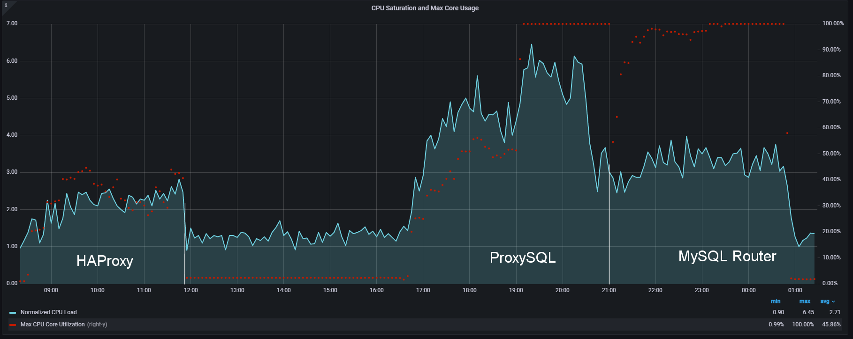This screenshot has width=853, height=339.
Task: Click the sort chevron beside avg
Action: [833, 302]
